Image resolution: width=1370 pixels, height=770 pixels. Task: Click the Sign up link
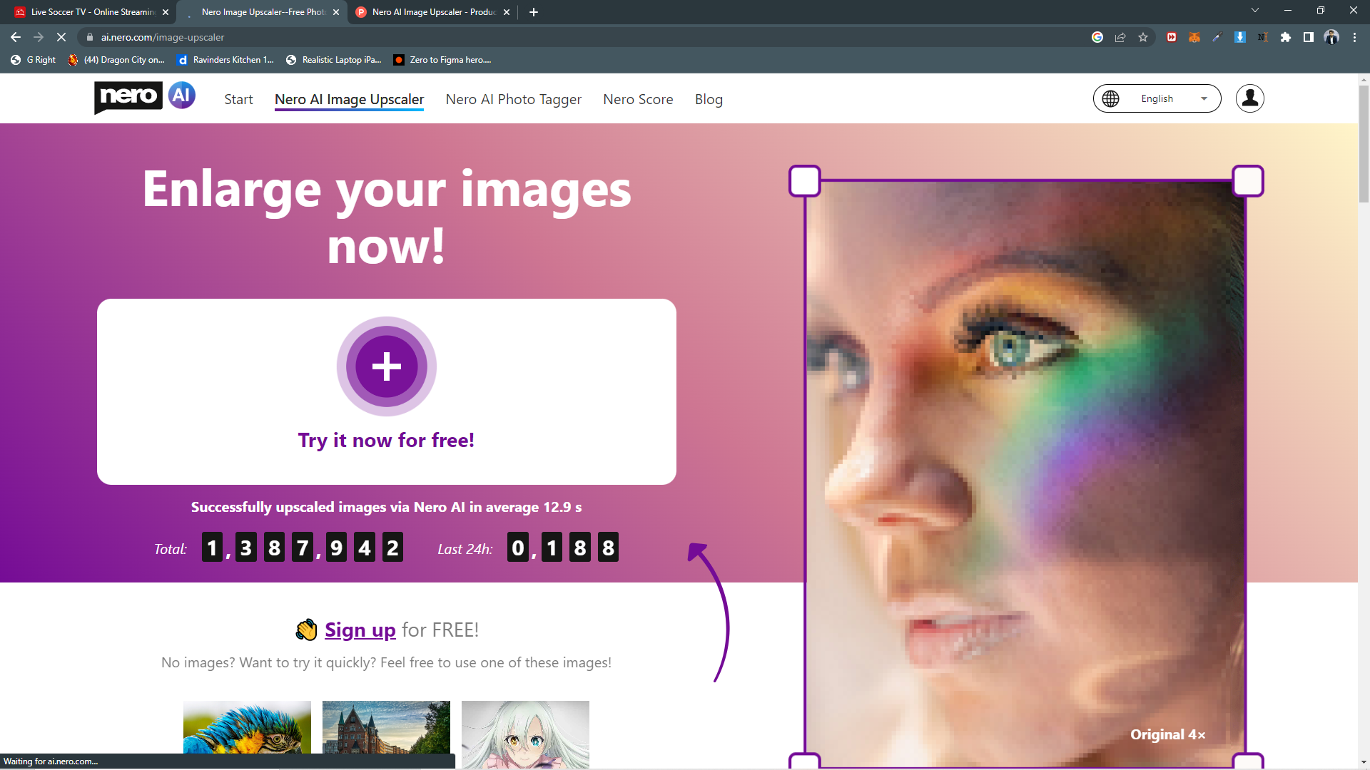360,630
